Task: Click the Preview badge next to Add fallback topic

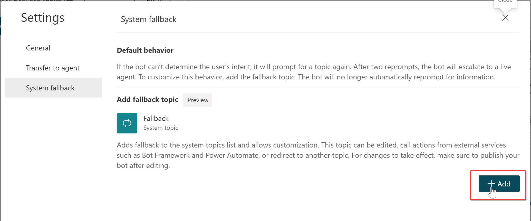Action: [x=197, y=100]
